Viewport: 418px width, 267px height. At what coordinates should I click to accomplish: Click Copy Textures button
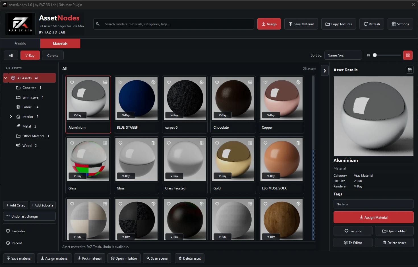(339, 24)
